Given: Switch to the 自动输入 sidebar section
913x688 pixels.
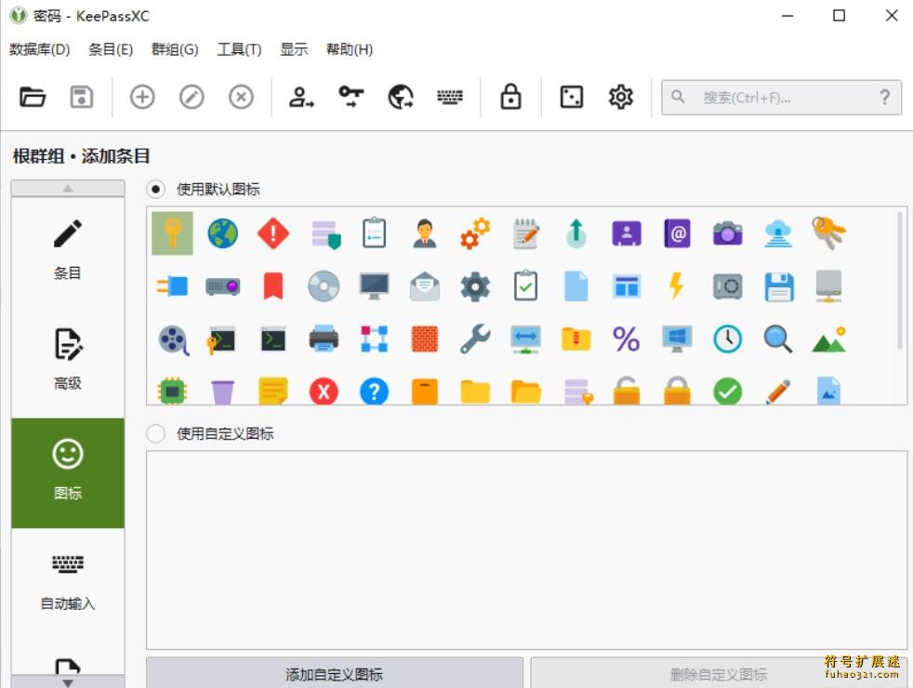Looking at the screenshot, I should point(68,583).
